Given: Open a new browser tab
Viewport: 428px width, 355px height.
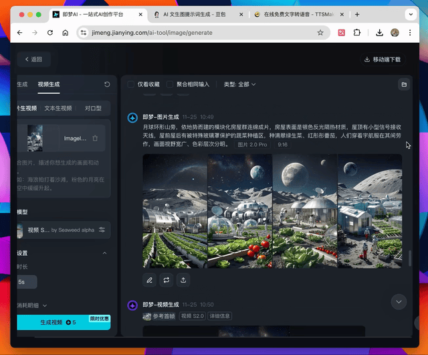Looking at the screenshot, I should point(357,15).
